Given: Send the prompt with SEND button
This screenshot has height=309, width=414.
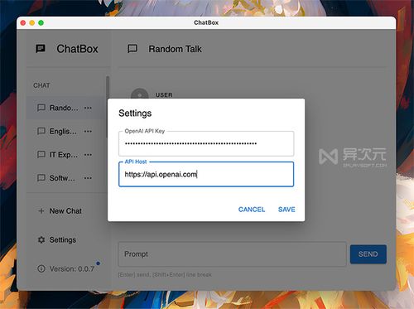Looking at the screenshot, I should point(368,254).
